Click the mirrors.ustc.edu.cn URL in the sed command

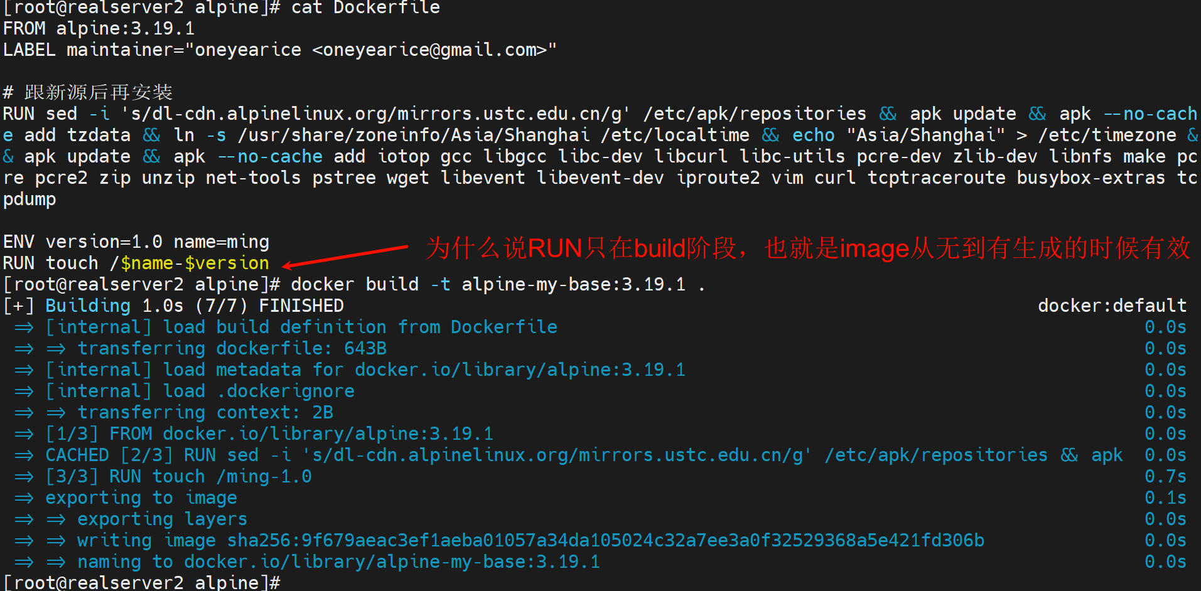click(x=500, y=114)
